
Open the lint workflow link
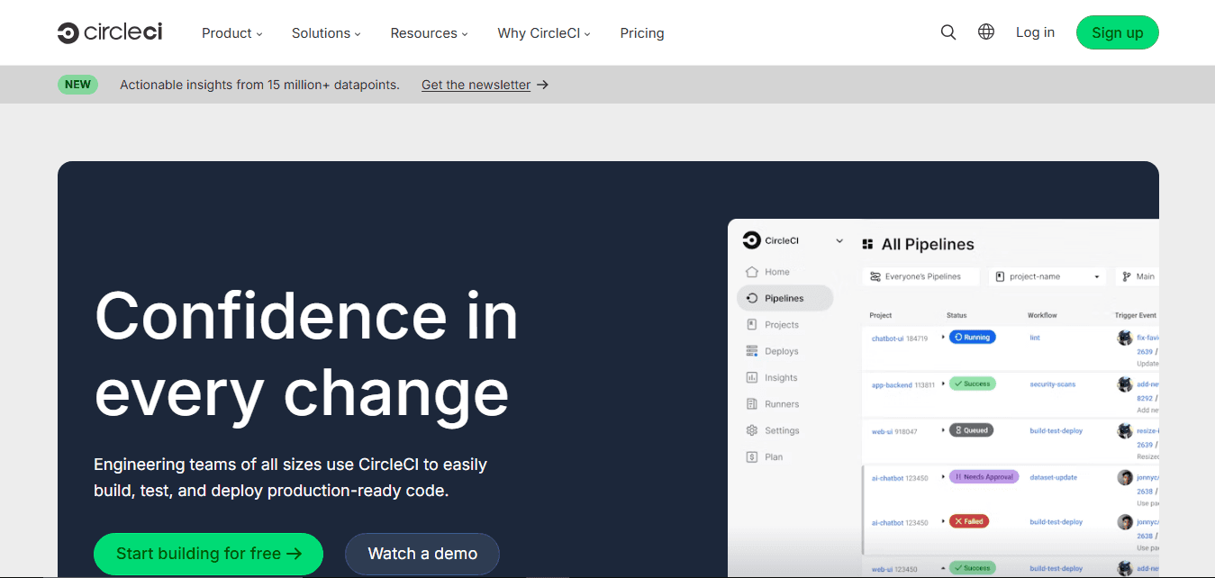(x=1035, y=338)
